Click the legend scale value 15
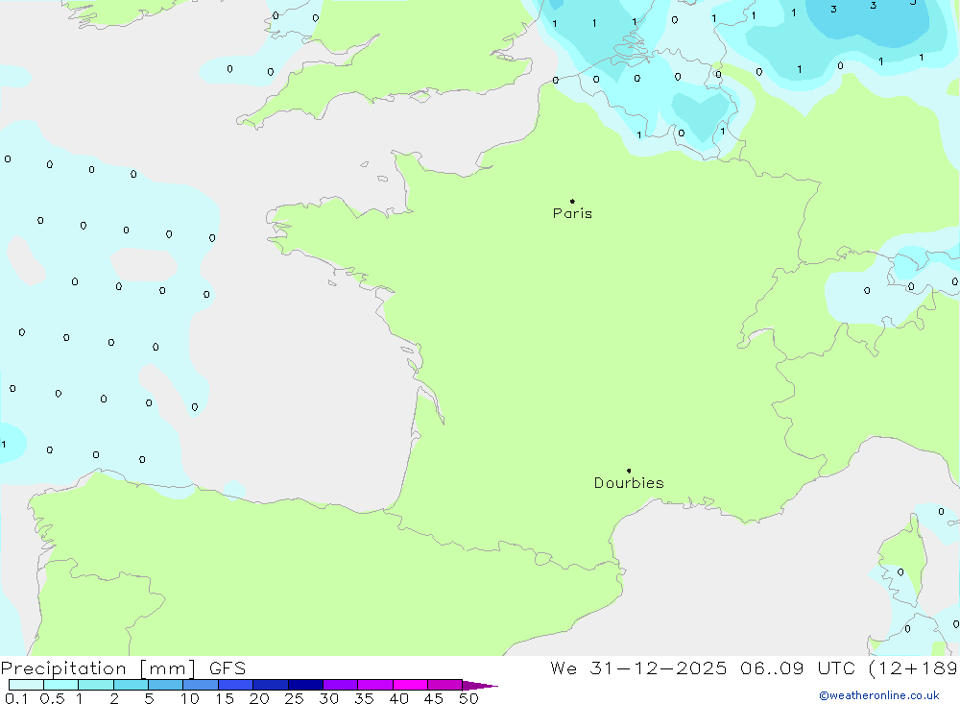The image size is (960, 704). coord(225,698)
